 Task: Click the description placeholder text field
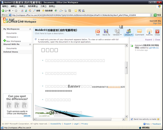click(x=49, y=33)
